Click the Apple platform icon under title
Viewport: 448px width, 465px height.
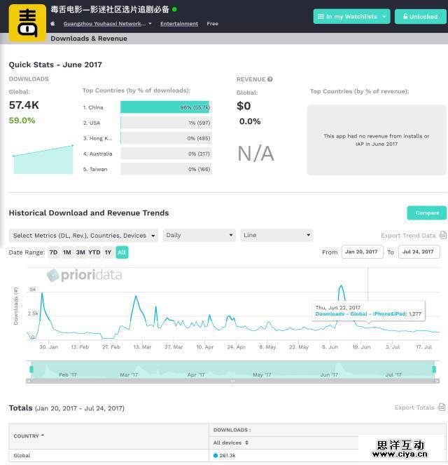pyautogui.click(x=53, y=24)
